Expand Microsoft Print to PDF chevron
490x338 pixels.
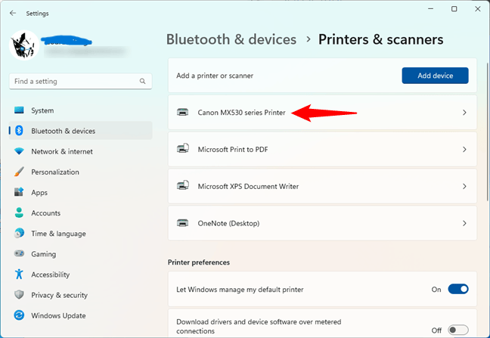coord(464,149)
